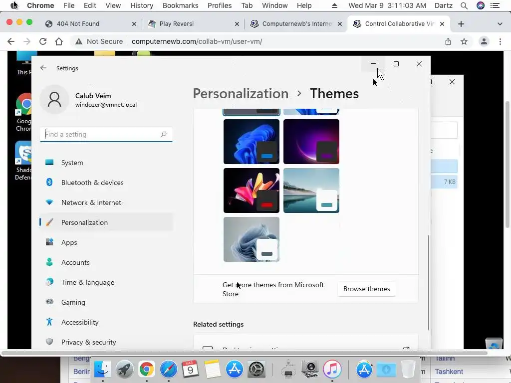Open Calendar from the Dock

190,369
